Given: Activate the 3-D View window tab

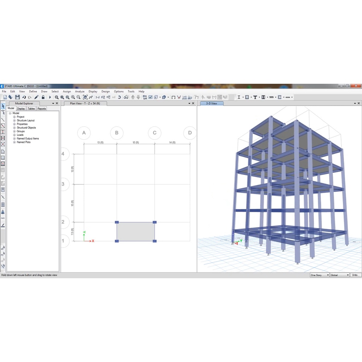Looking at the screenshot, I should coord(211,104).
